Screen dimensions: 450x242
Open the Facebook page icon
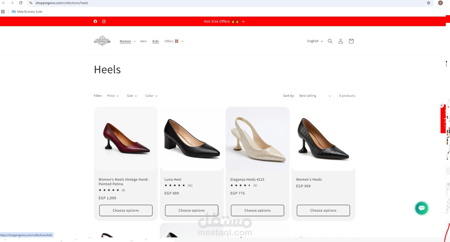click(x=95, y=21)
